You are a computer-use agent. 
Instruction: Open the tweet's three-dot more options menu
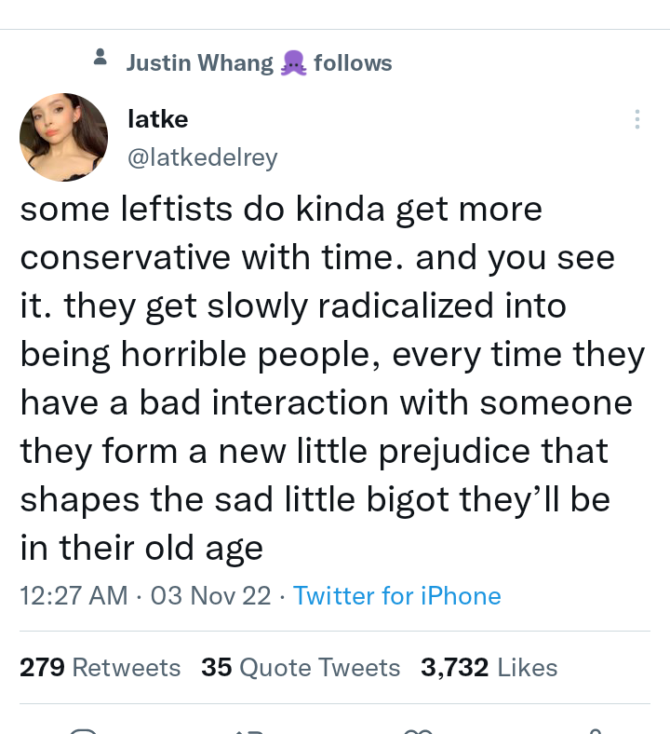pyautogui.click(x=637, y=120)
